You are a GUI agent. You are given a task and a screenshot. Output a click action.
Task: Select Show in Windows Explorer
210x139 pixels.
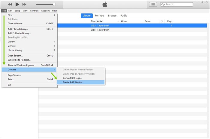coord(29,65)
